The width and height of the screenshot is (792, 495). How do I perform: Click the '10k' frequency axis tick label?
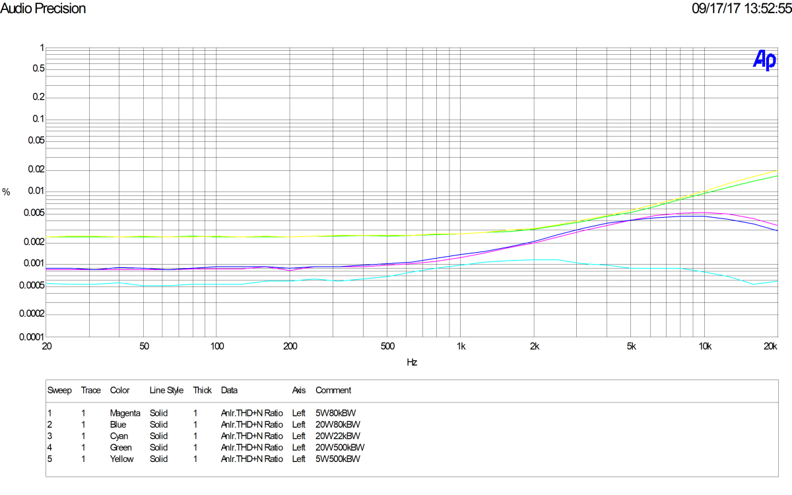click(705, 346)
